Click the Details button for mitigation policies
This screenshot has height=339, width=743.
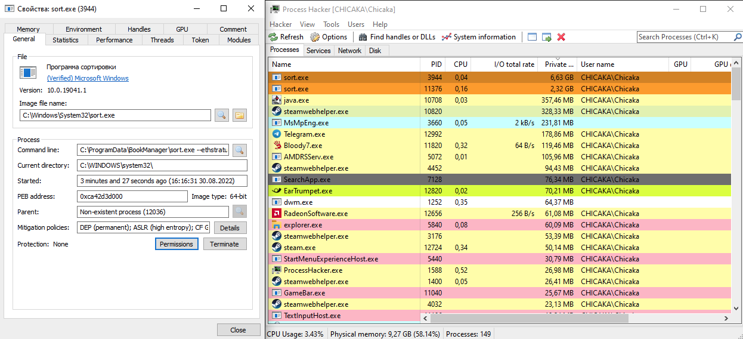click(230, 228)
